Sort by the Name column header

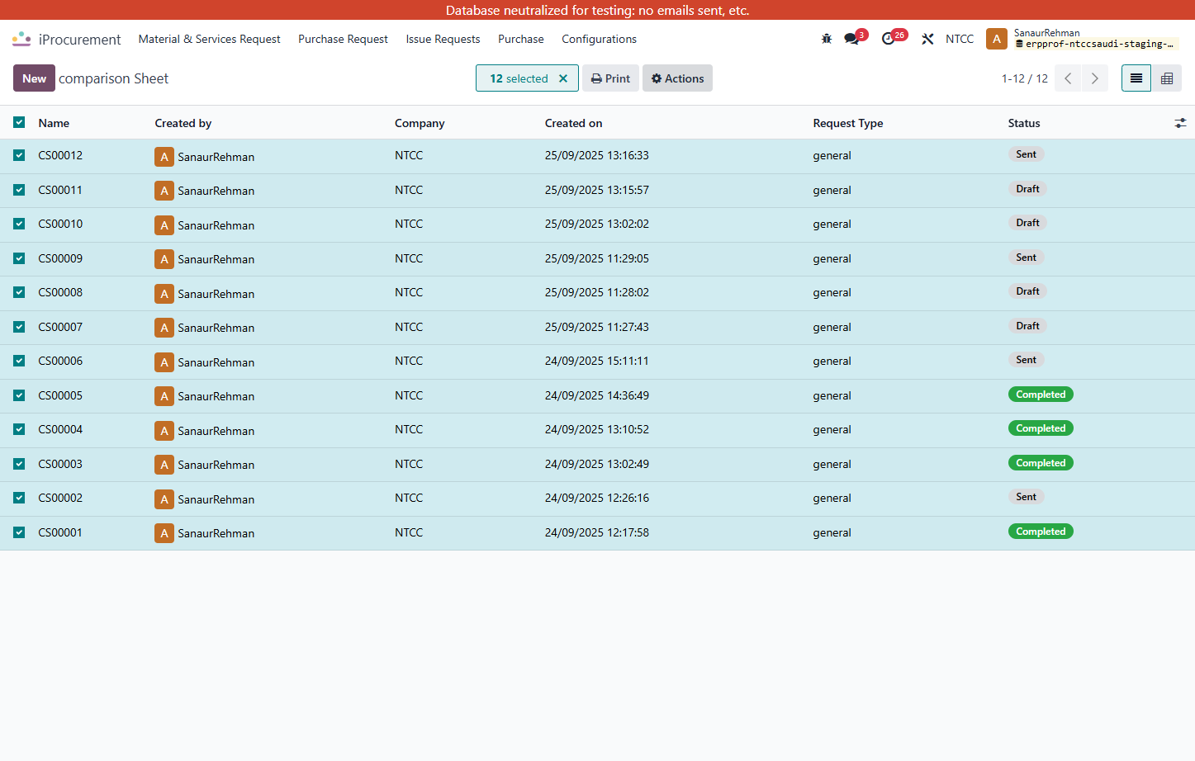[x=54, y=123]
